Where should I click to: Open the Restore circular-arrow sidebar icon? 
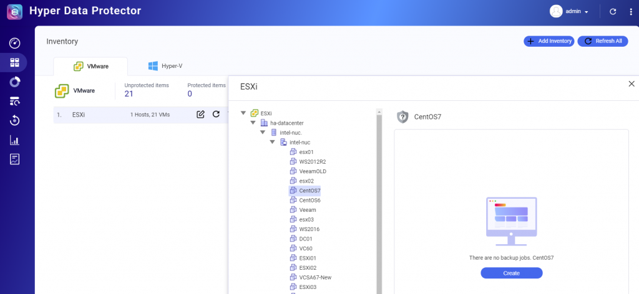(x=15, y=121)
